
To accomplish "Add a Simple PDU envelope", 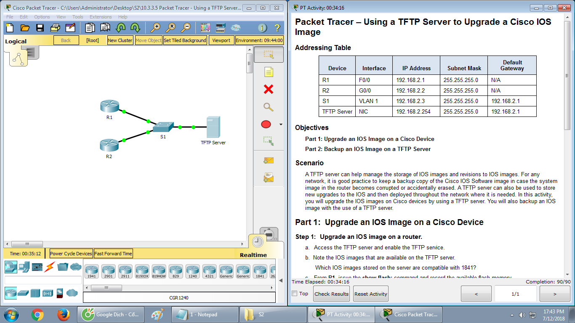I will pos(269,160).
